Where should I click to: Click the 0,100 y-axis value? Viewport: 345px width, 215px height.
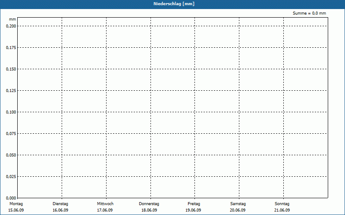(x=11, y=112)
